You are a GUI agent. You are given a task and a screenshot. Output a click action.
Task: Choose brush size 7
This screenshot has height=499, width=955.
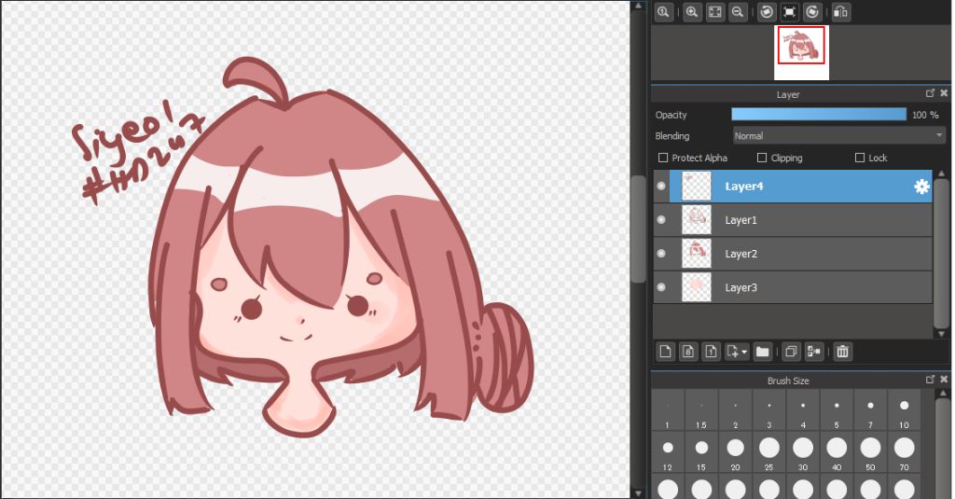(870, 410)
